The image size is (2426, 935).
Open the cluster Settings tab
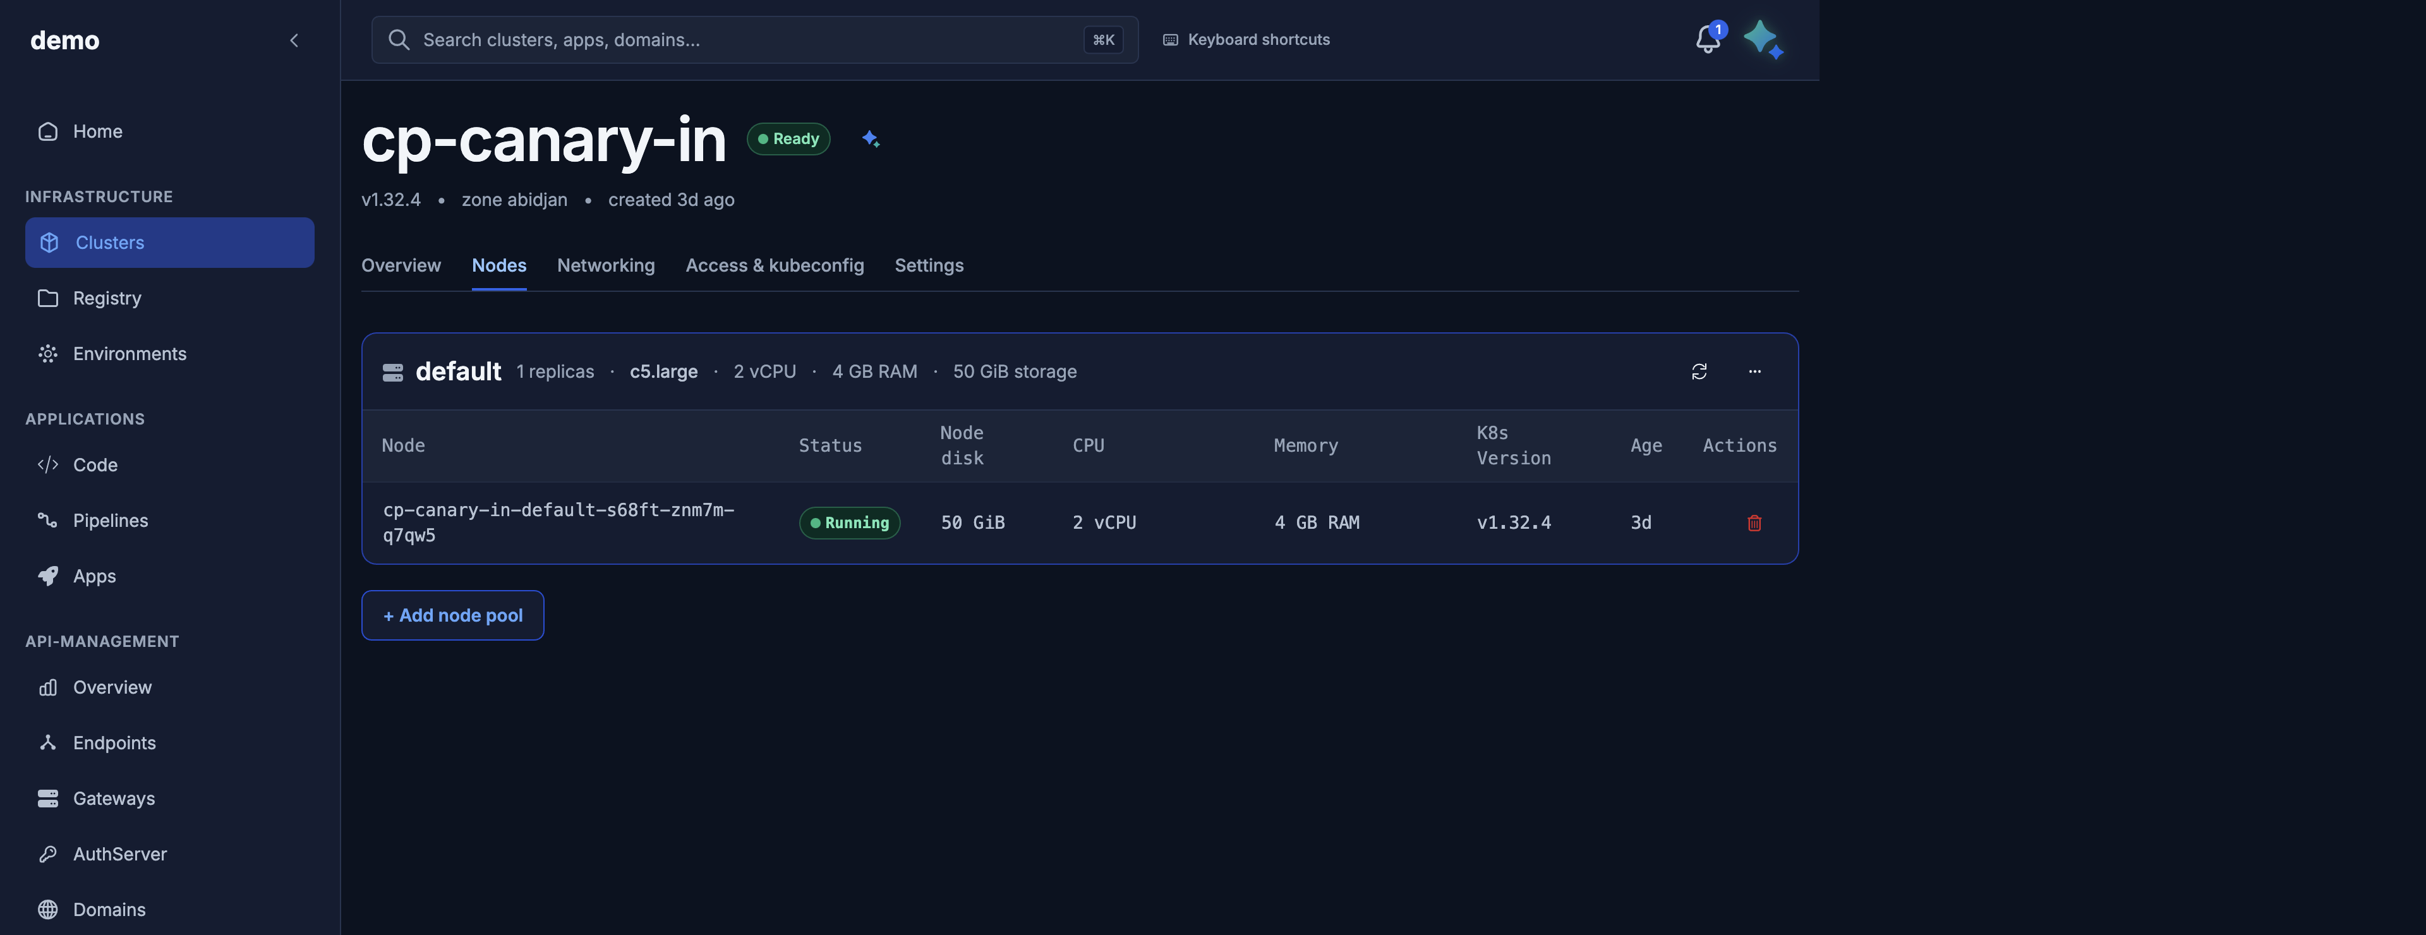point(929,265)
